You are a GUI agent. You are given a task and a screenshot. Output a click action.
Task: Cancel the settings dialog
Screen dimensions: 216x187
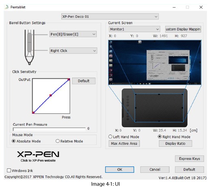(x=155, y=170)
